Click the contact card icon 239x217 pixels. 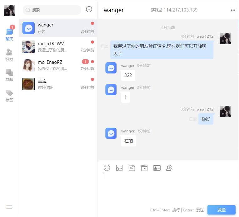point(157,168)
